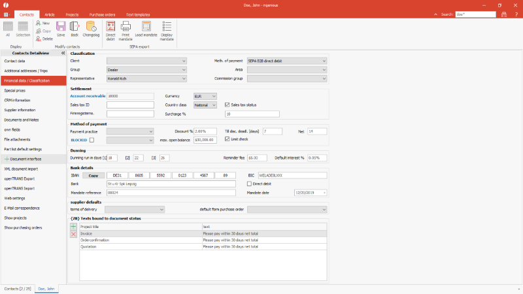Click the Save icon in ribbon
This screenshot has width=523, height=294.
tap(61, 29)
